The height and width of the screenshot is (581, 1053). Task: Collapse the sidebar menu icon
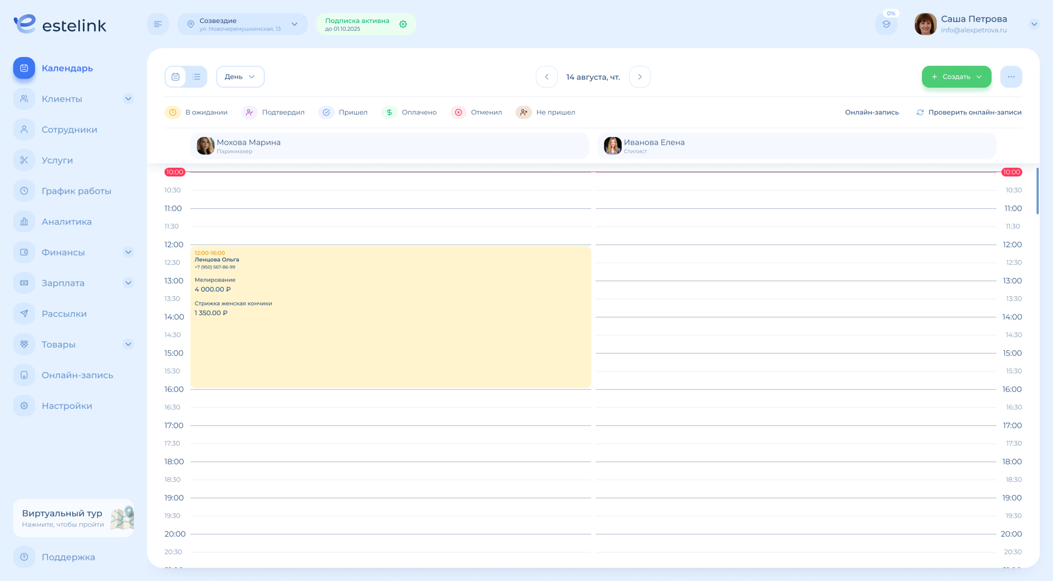coord(158,24)
